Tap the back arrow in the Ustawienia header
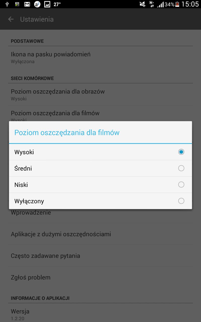This screenshot has height=322, width=201. click(x=11, y=19)
